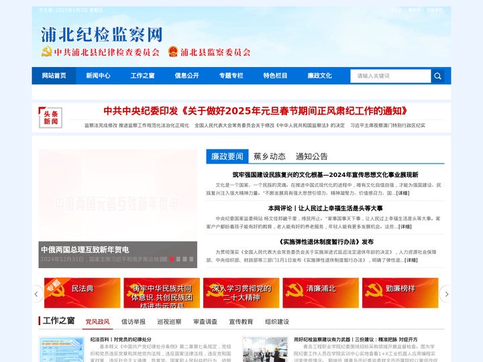Open article 《实施弹性退休制度暂行办法》发布
Viewport: 483px width, 362px height.
click(x=325, y=242)
